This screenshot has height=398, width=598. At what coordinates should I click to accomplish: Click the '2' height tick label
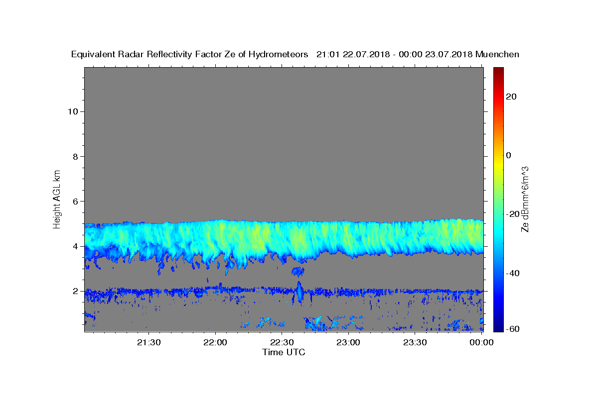74,291
